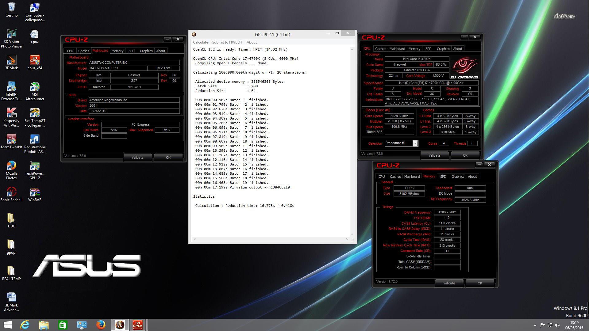The width and height of the screenshot is (589, 331).
Task: Open the About menu in GPUPI
Action: [x=252, y=42]
